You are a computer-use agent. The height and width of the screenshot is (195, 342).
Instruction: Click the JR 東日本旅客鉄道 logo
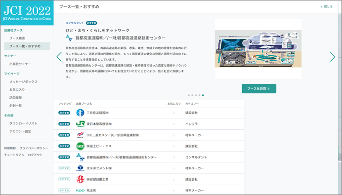point(80,124)
